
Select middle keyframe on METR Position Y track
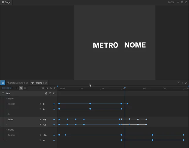(90, 109)
